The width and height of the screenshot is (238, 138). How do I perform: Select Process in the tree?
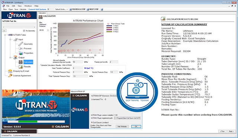pyautogui.click(x=28, y=48)
